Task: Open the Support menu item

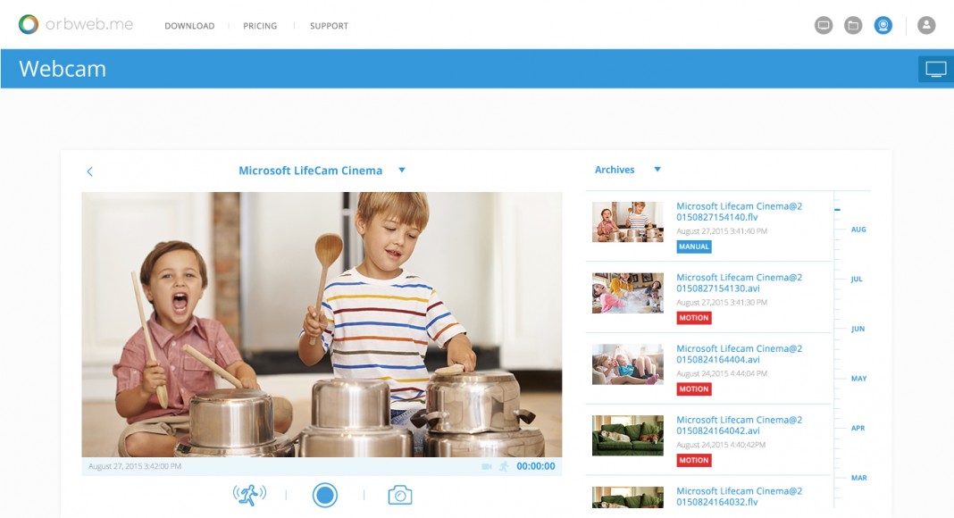Action: coord(329,26)
